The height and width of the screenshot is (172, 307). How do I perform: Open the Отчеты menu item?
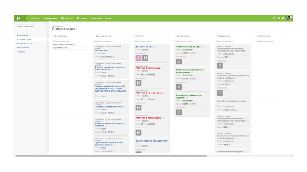pyautogui.click(x=109, y=19)
